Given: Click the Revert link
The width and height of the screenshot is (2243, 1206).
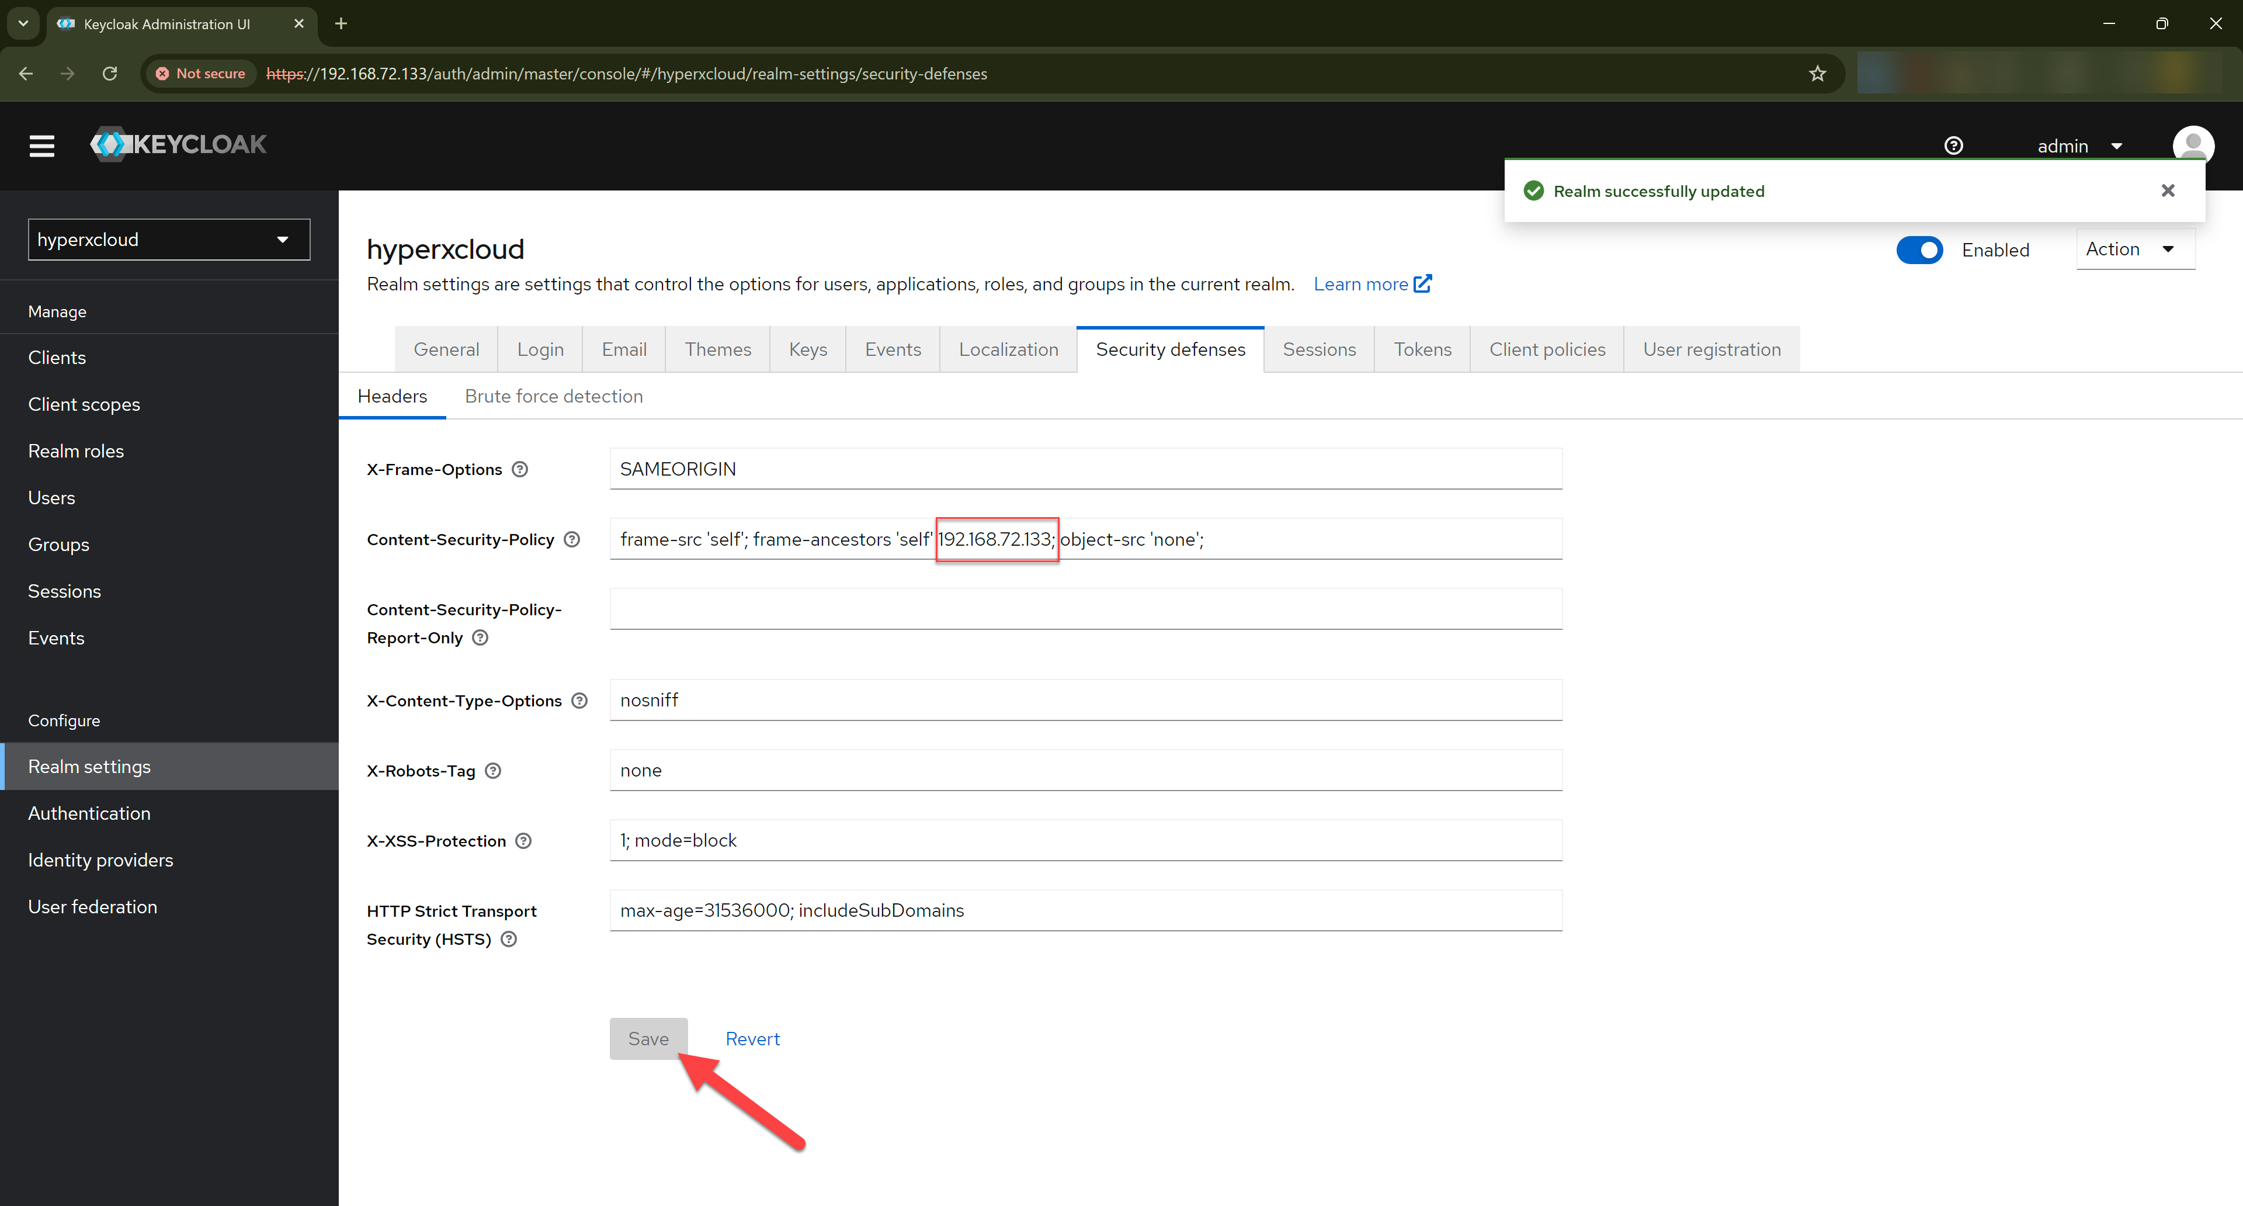Looking at the screenshot, I should [752, 1039].
